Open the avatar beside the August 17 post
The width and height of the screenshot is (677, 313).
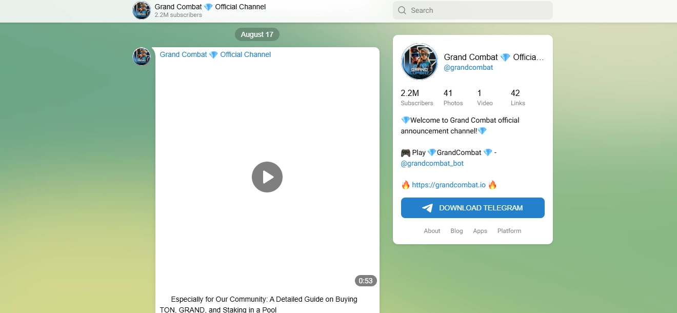[x=142, y=56]
